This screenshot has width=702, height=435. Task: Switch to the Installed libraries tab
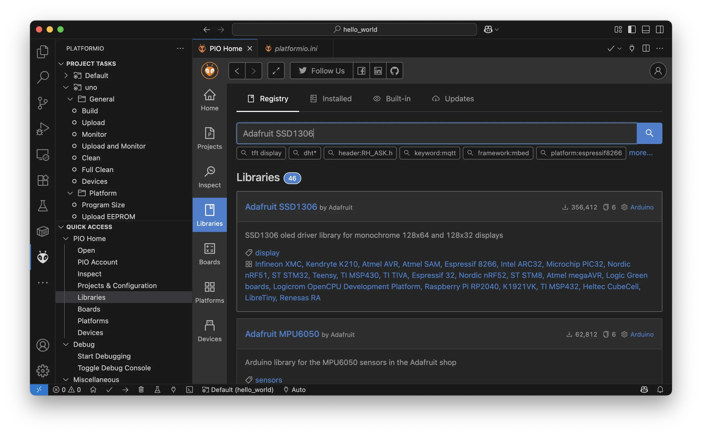point(337,99)
